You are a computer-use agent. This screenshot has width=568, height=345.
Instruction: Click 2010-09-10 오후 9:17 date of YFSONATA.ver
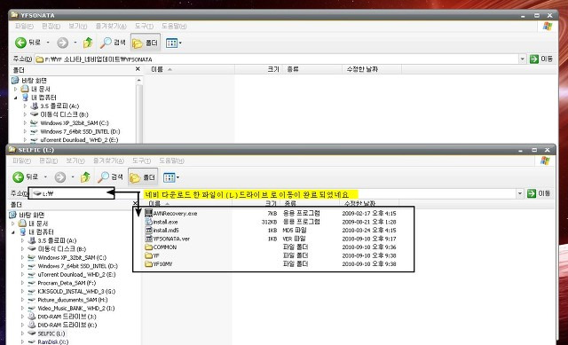click(369, 239)
